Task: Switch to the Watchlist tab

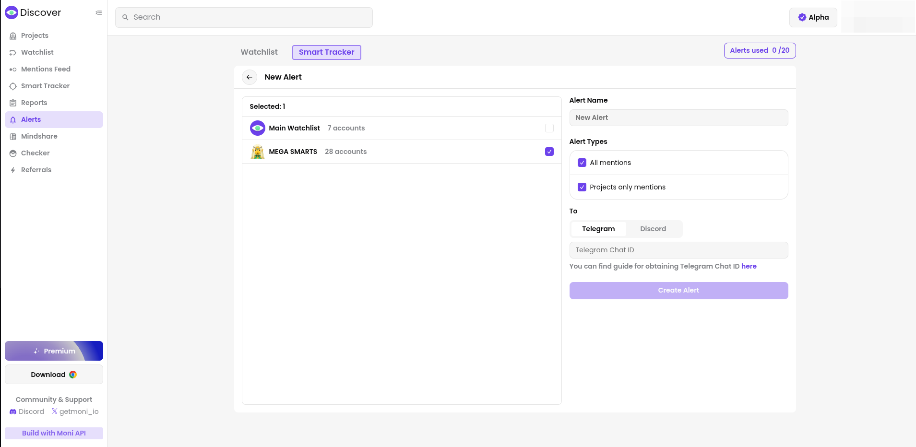Action: pyautogui.click(x=259, y=52)
